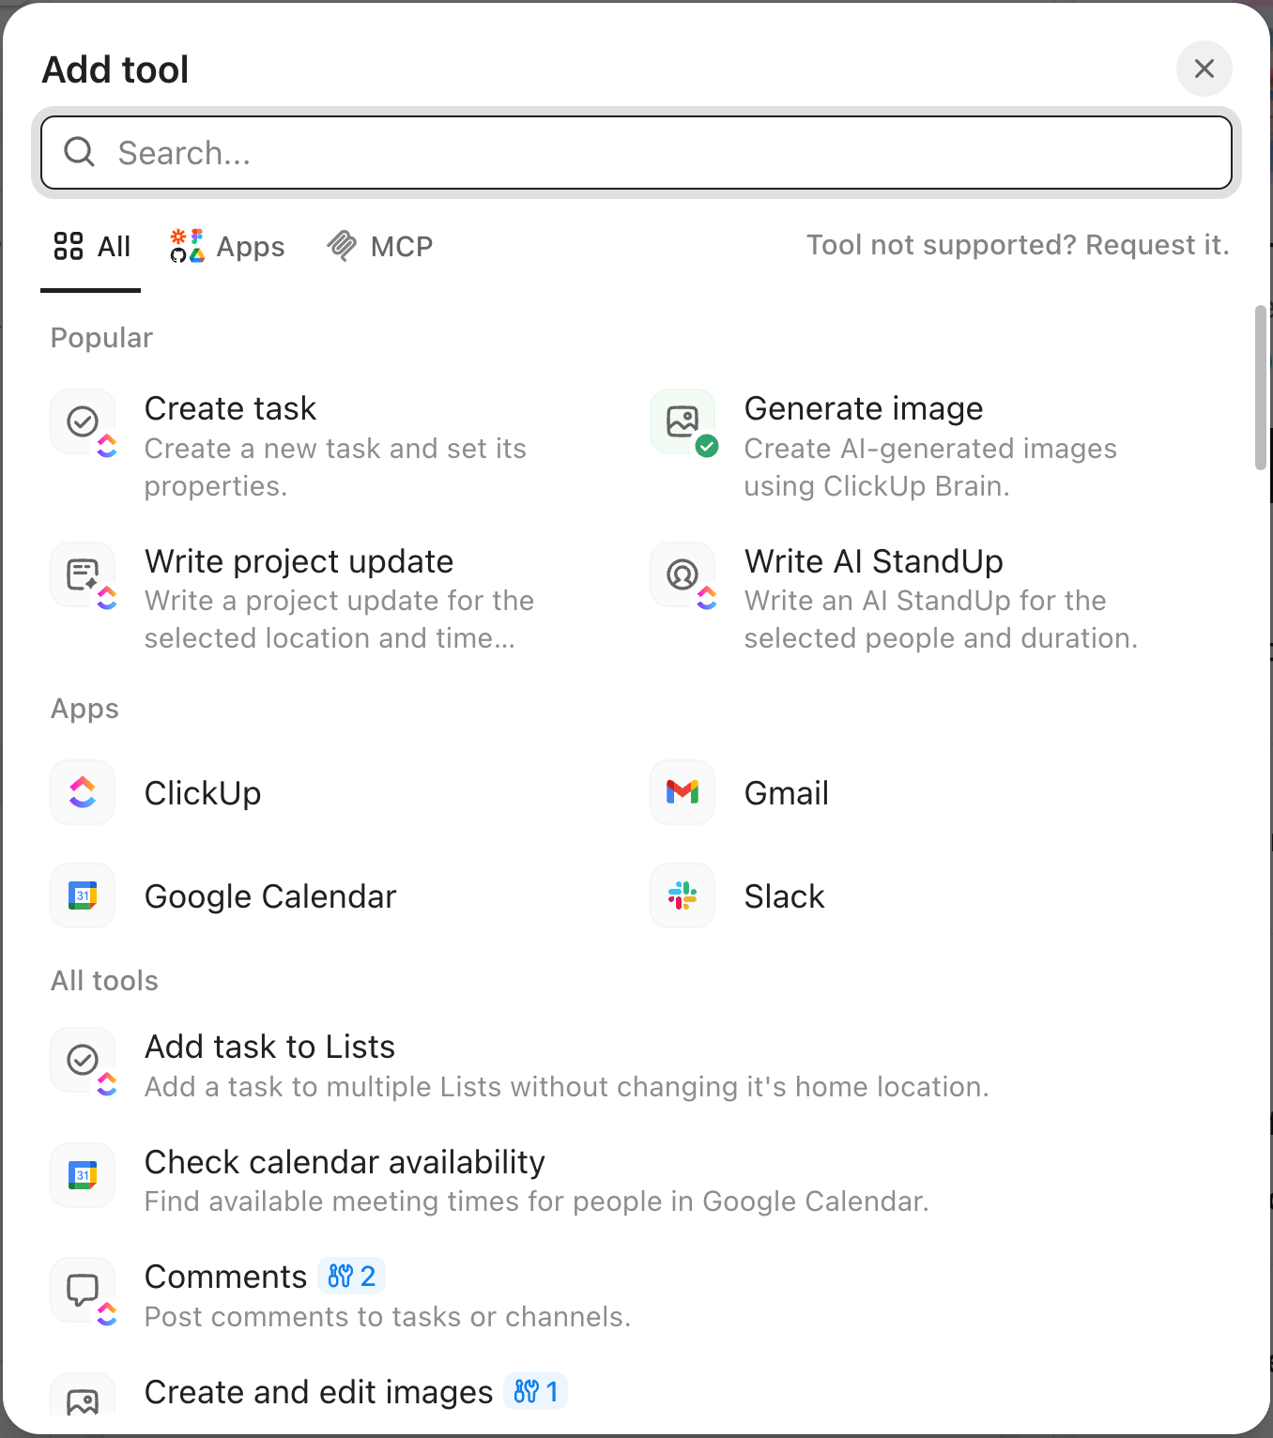
Task: Click the ClickUp app icon
Action: click(x=83, y=792)
